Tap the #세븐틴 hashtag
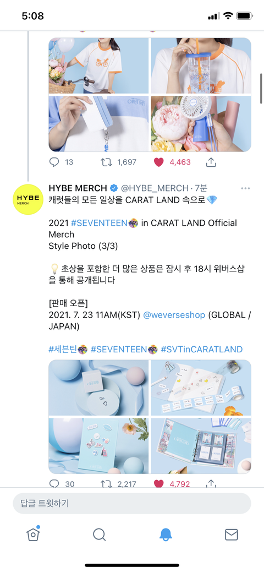The image size is (264, 572). tap(68, 349)
